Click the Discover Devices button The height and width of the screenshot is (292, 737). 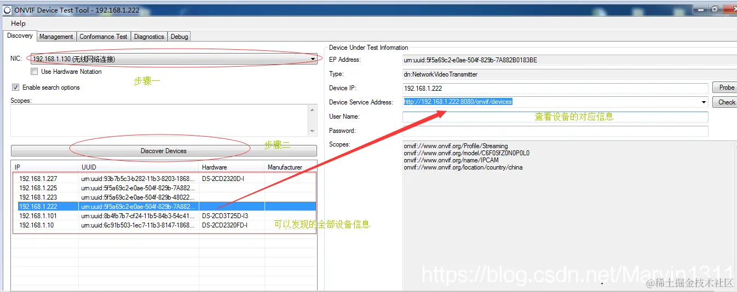tap(164, 151)
